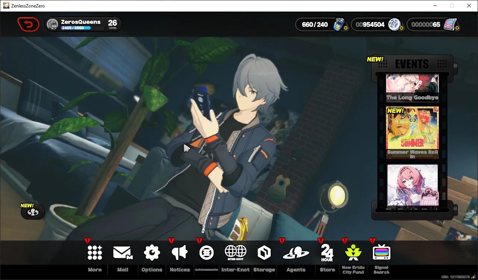Click the ZerosQueens player name
478x280 pixels.
(x=81, y=22)
